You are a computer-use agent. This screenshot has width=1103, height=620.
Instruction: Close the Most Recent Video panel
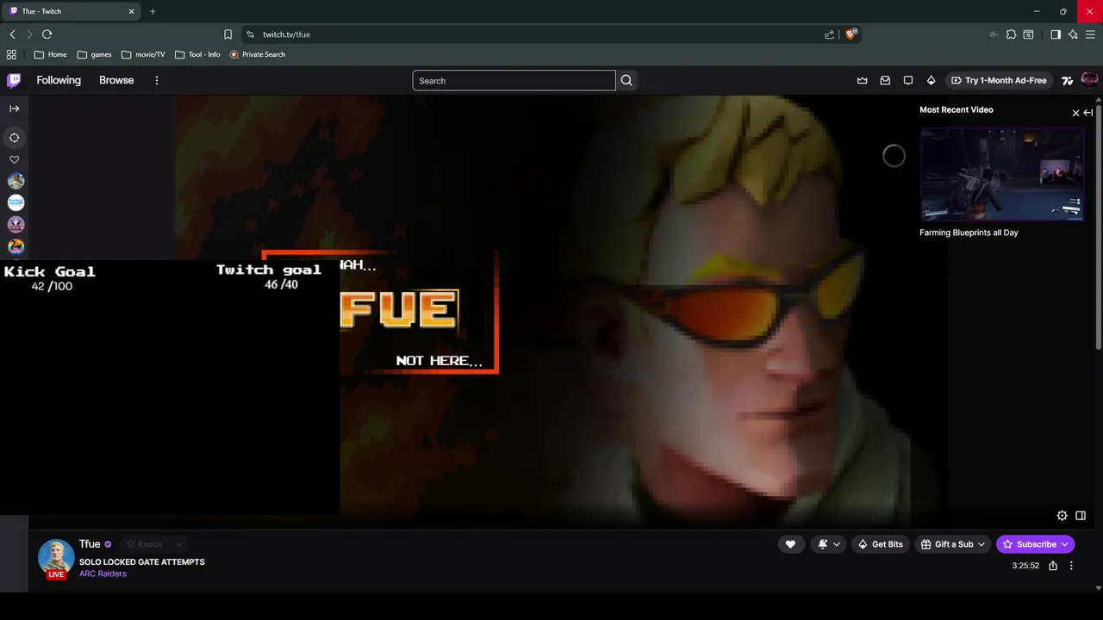point(1075,113)
